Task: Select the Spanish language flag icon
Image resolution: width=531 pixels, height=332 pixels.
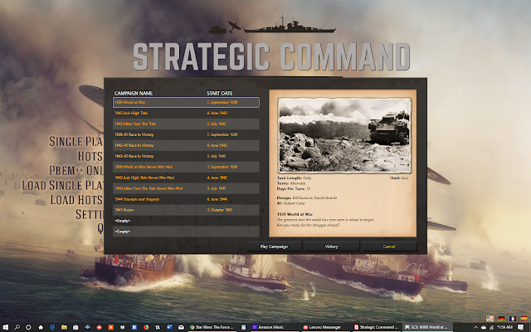Action: 524,319
